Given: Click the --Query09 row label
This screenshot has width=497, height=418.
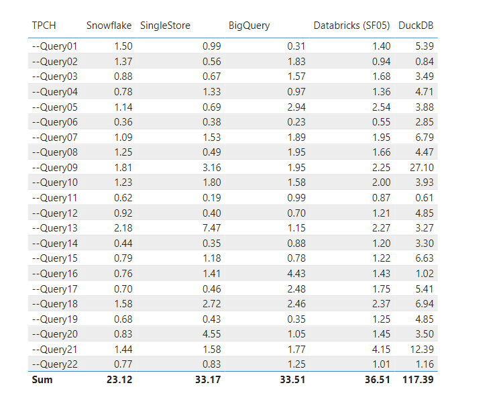Looking at the screenshot, I should coord(55,168).
